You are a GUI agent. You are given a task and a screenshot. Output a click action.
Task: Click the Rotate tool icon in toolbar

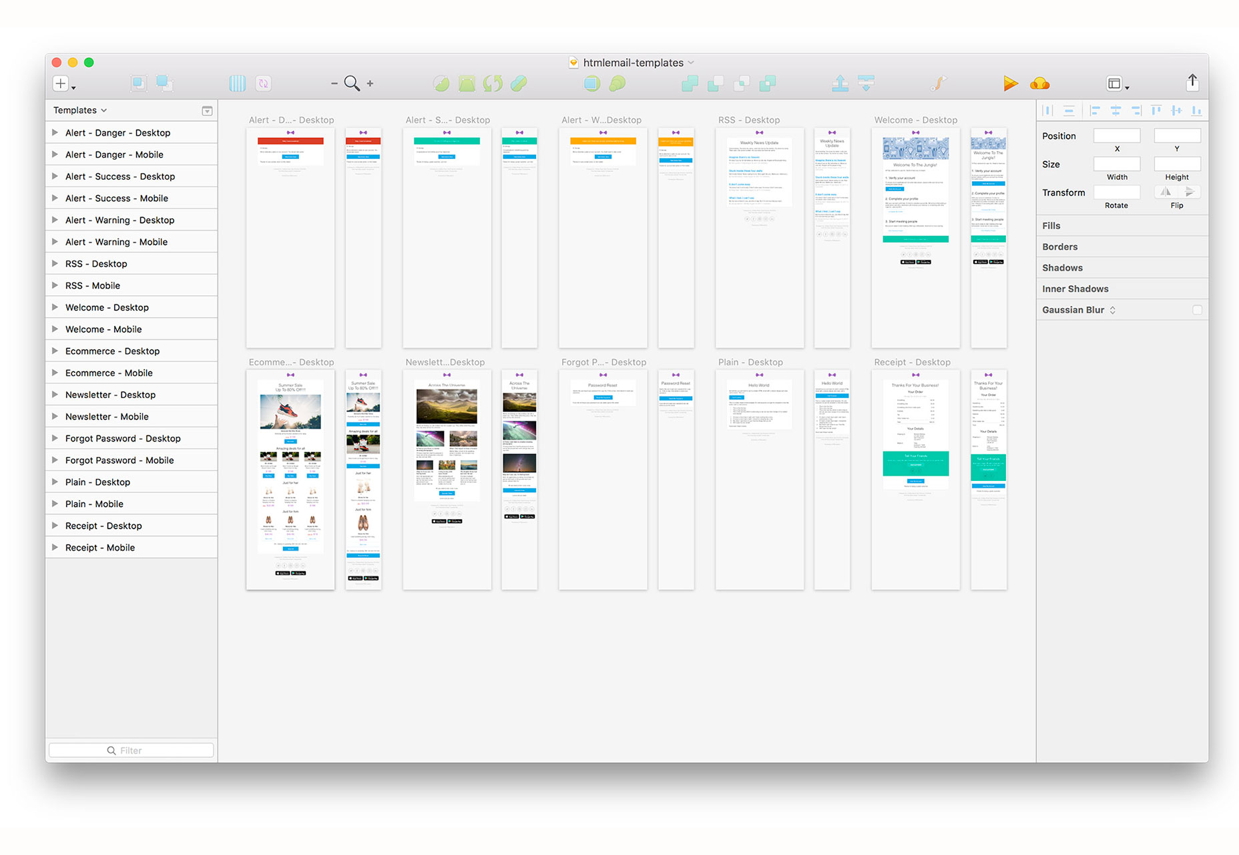pos(493,83)
